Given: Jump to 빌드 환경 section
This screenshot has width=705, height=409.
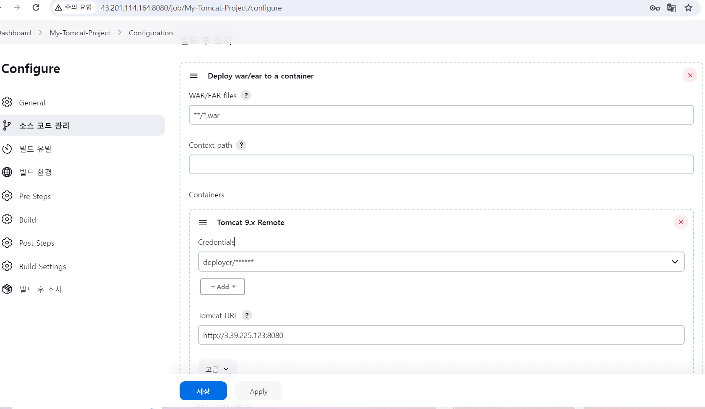Looking at the screenshot, I should coord(35,173).
